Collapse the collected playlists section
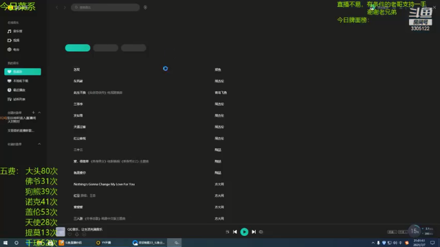440x247 pixels. 39,144
